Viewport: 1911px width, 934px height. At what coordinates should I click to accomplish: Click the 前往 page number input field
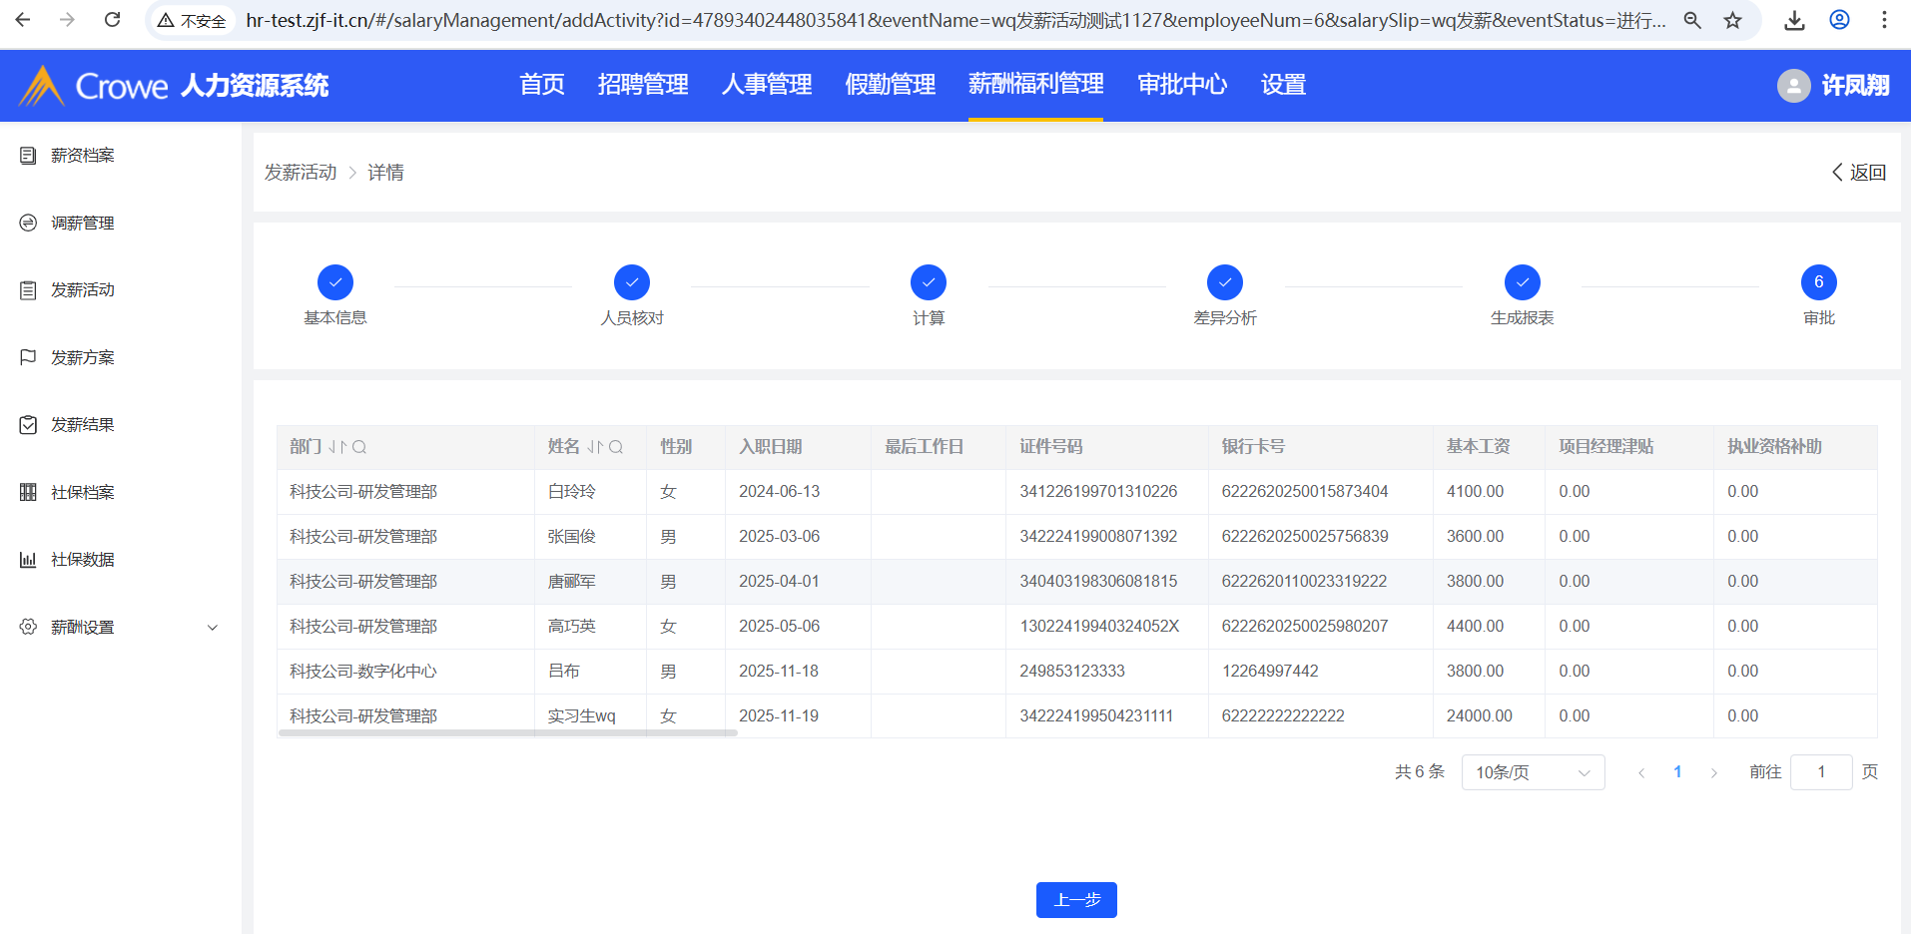[x=1820, y=772]
